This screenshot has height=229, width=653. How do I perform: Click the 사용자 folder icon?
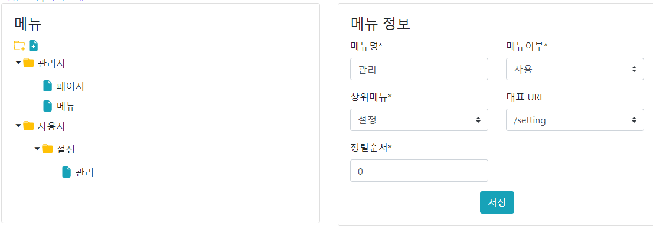click(28, 126)
